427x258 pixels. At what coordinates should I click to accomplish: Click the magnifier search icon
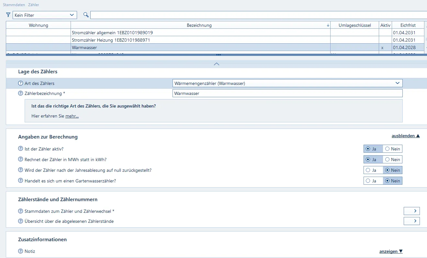[86, 15]
